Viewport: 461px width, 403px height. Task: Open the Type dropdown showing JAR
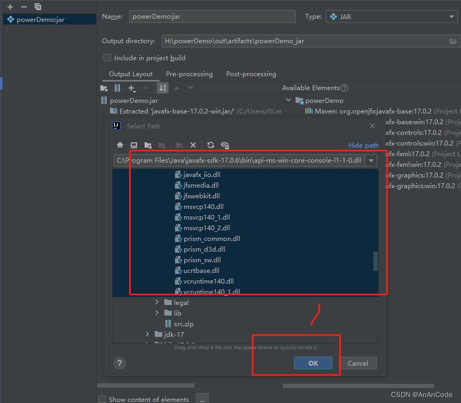point(451,17)
